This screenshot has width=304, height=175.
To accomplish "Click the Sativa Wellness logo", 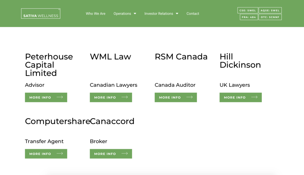I will [x=41, y=14].
